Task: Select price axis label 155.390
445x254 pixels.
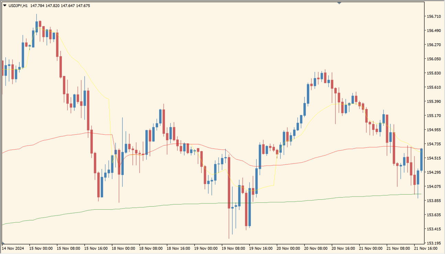Action: (x=434, y=102)
